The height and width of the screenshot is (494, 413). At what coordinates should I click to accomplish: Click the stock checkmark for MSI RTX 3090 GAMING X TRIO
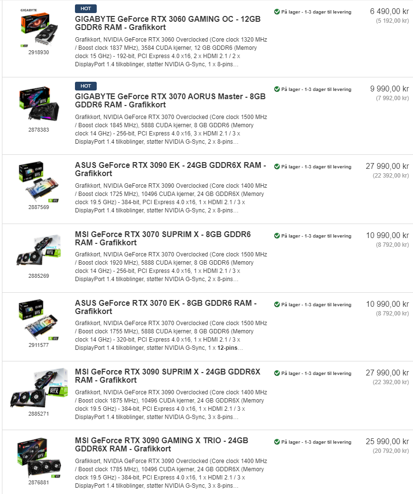pyautogui.click(x=277, y=442)
